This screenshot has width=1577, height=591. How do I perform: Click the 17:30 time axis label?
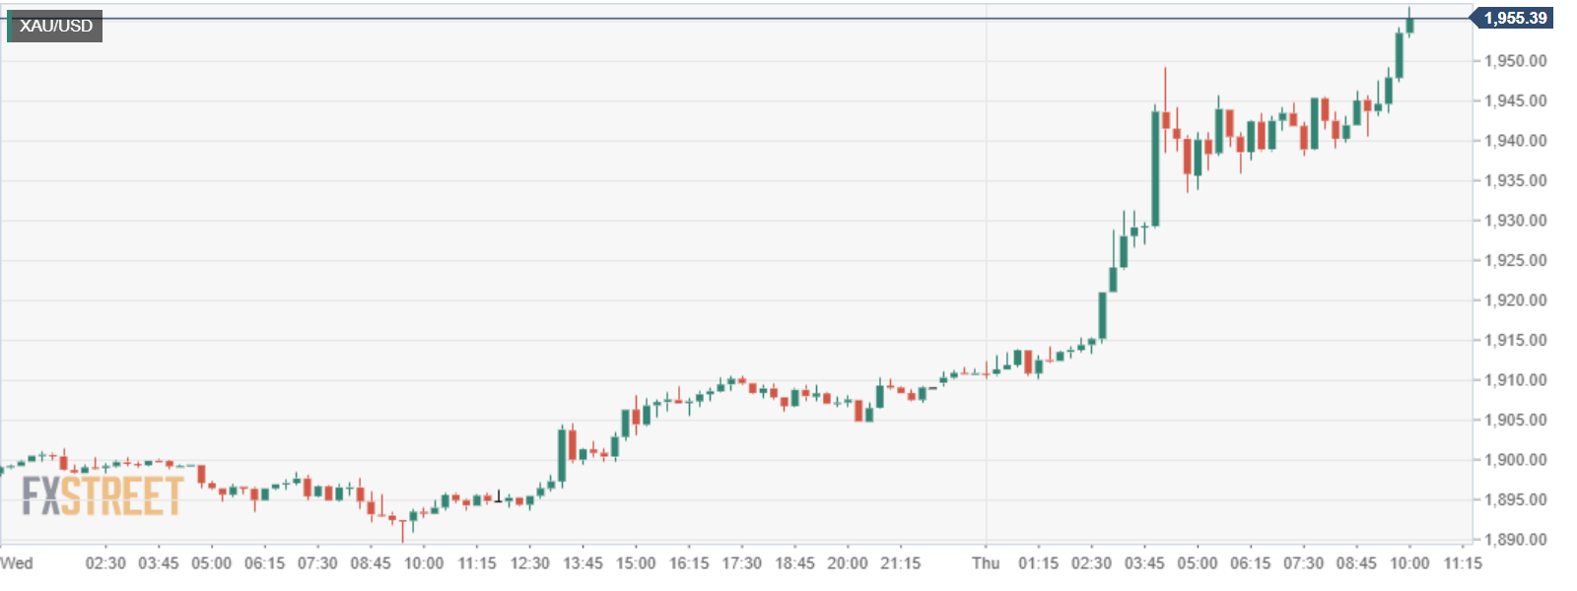pyautogui.click(x=741, y=562)
